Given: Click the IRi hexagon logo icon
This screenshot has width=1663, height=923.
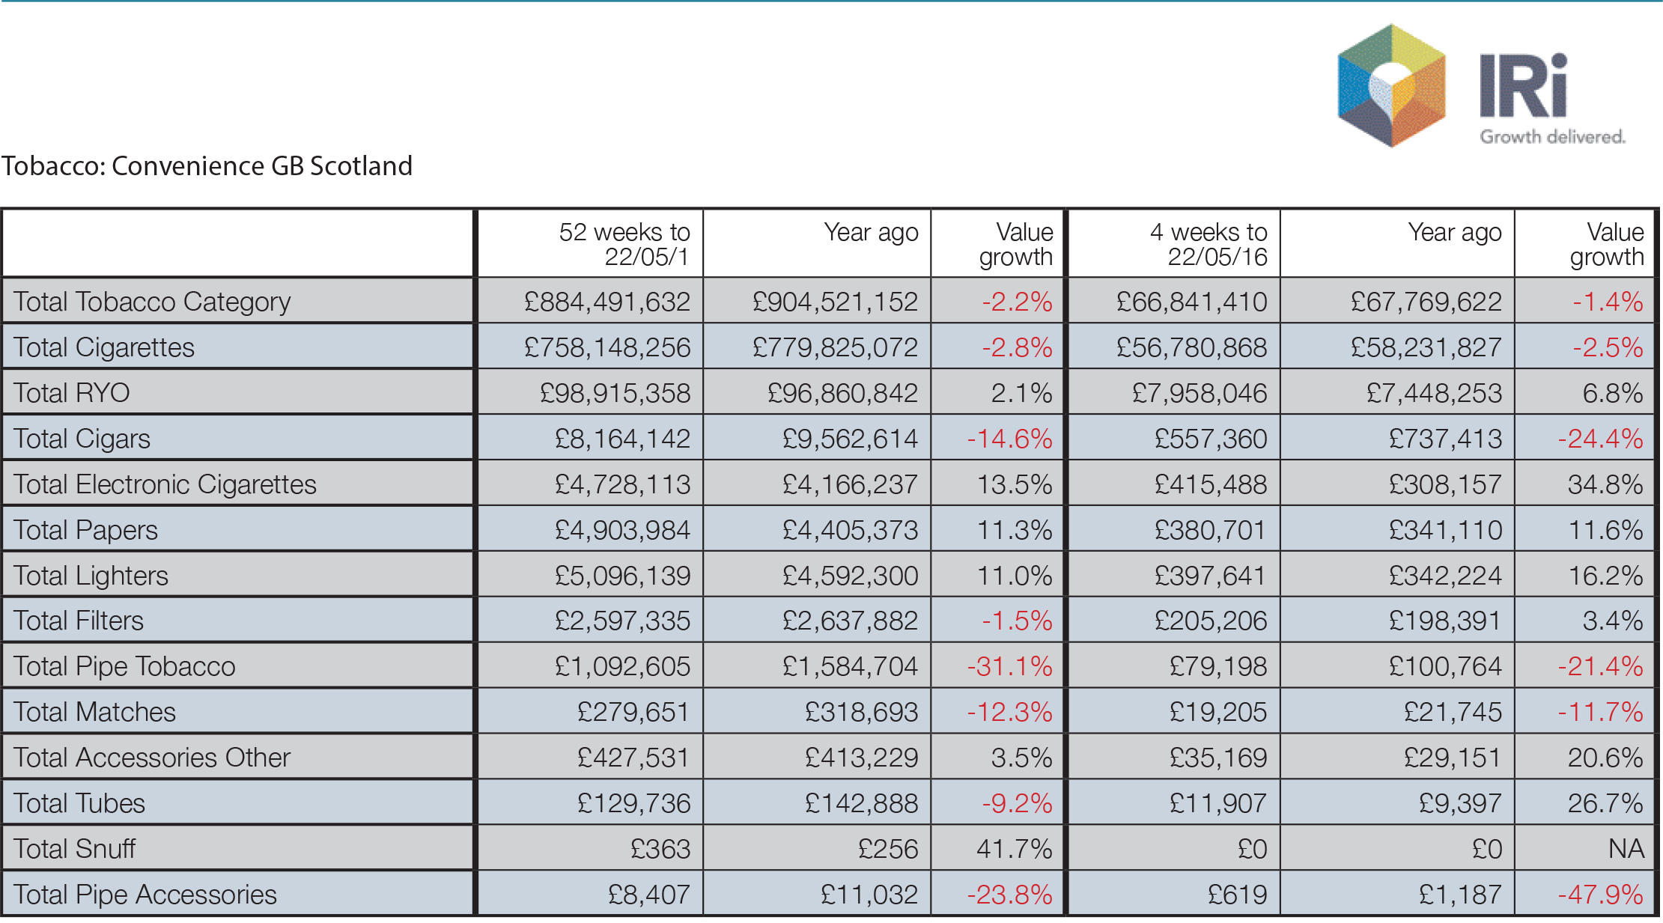Looking at the screenshot, I should [x=1391, y=85].
